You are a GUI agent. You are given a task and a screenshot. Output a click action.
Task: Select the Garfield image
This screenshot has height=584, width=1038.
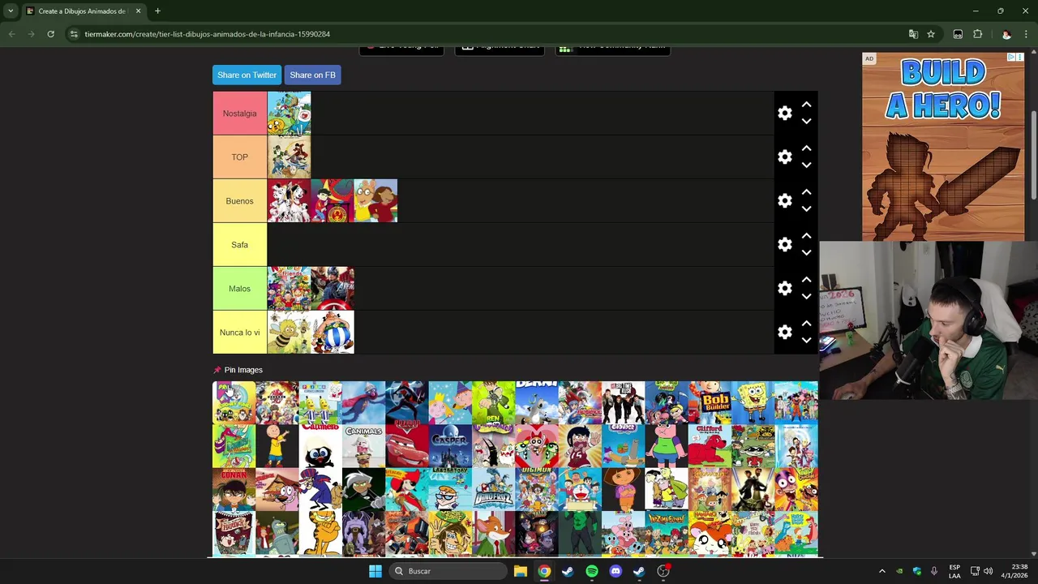pos(320,534)
